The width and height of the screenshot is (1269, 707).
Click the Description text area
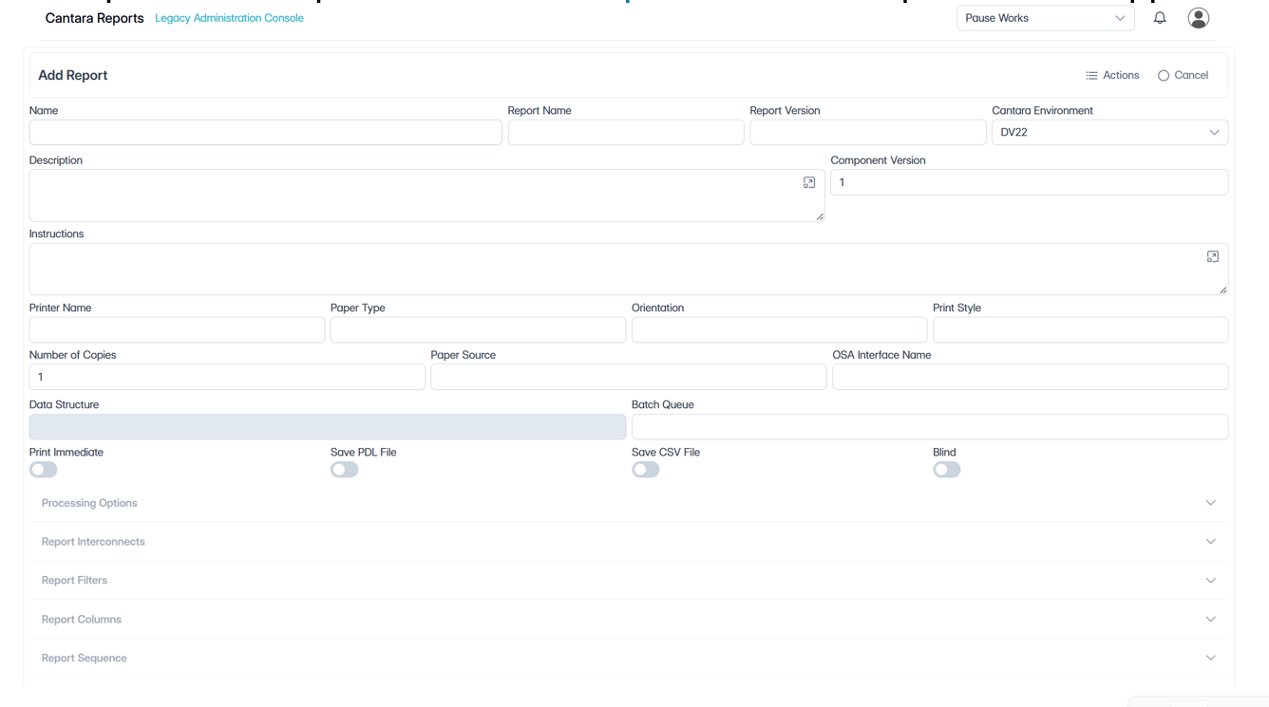(426, 195)
